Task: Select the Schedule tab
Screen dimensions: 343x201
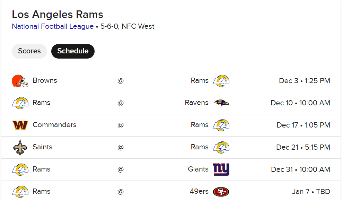Action: [x=73, y=51]
